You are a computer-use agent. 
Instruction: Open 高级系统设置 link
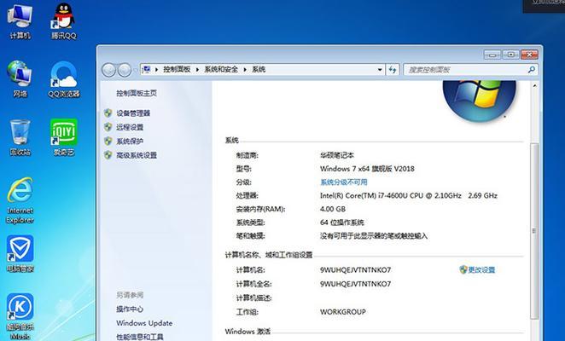[x=137, y=155]
